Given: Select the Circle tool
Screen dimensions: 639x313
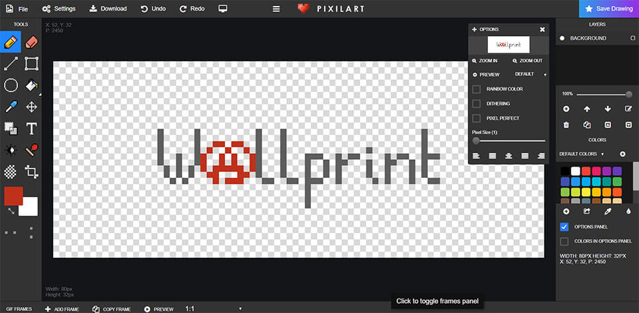Looking at the screenshot, I should click(11, 85).
